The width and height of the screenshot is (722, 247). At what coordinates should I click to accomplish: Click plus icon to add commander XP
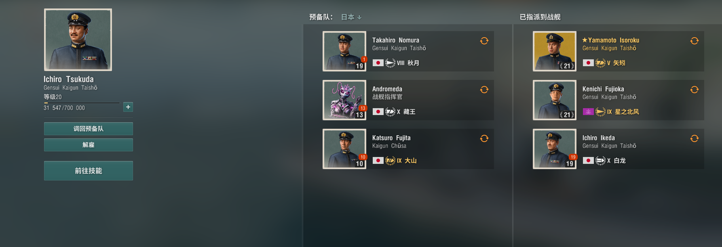128,107
